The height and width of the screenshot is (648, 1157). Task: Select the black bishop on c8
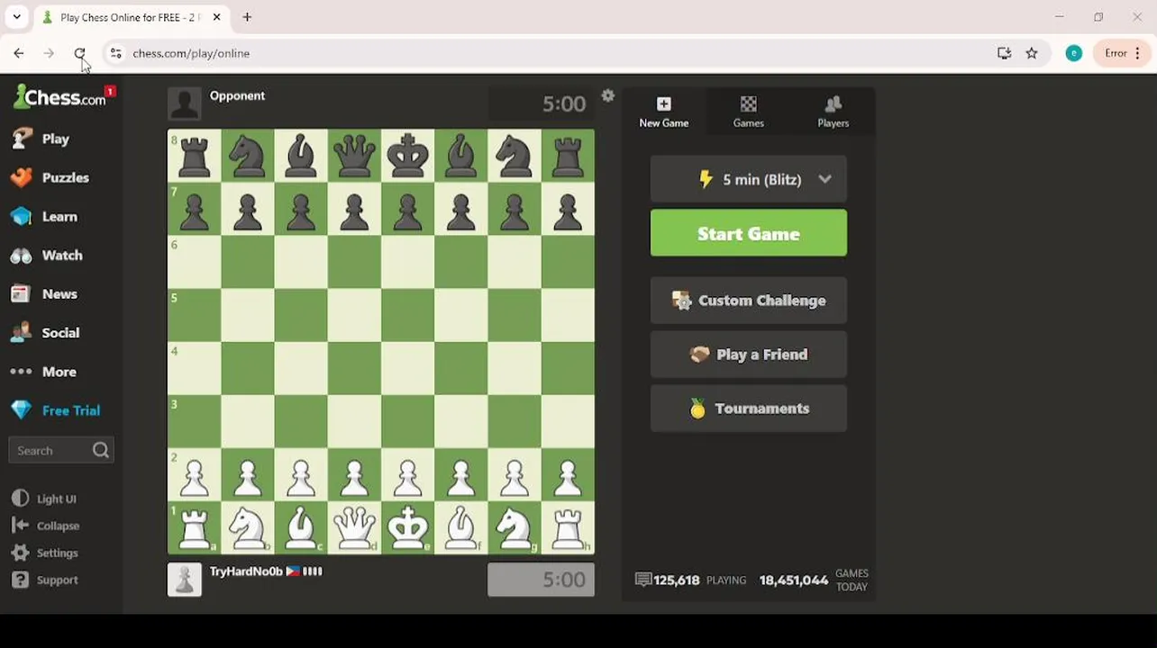click(301, 156)
